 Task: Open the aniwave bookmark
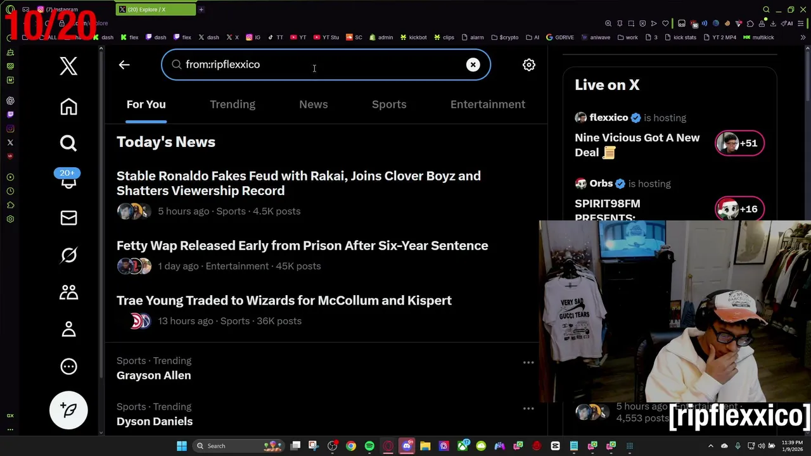(596, 37)
